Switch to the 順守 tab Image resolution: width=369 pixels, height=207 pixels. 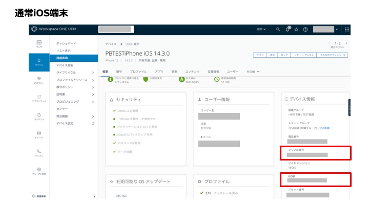119,72
